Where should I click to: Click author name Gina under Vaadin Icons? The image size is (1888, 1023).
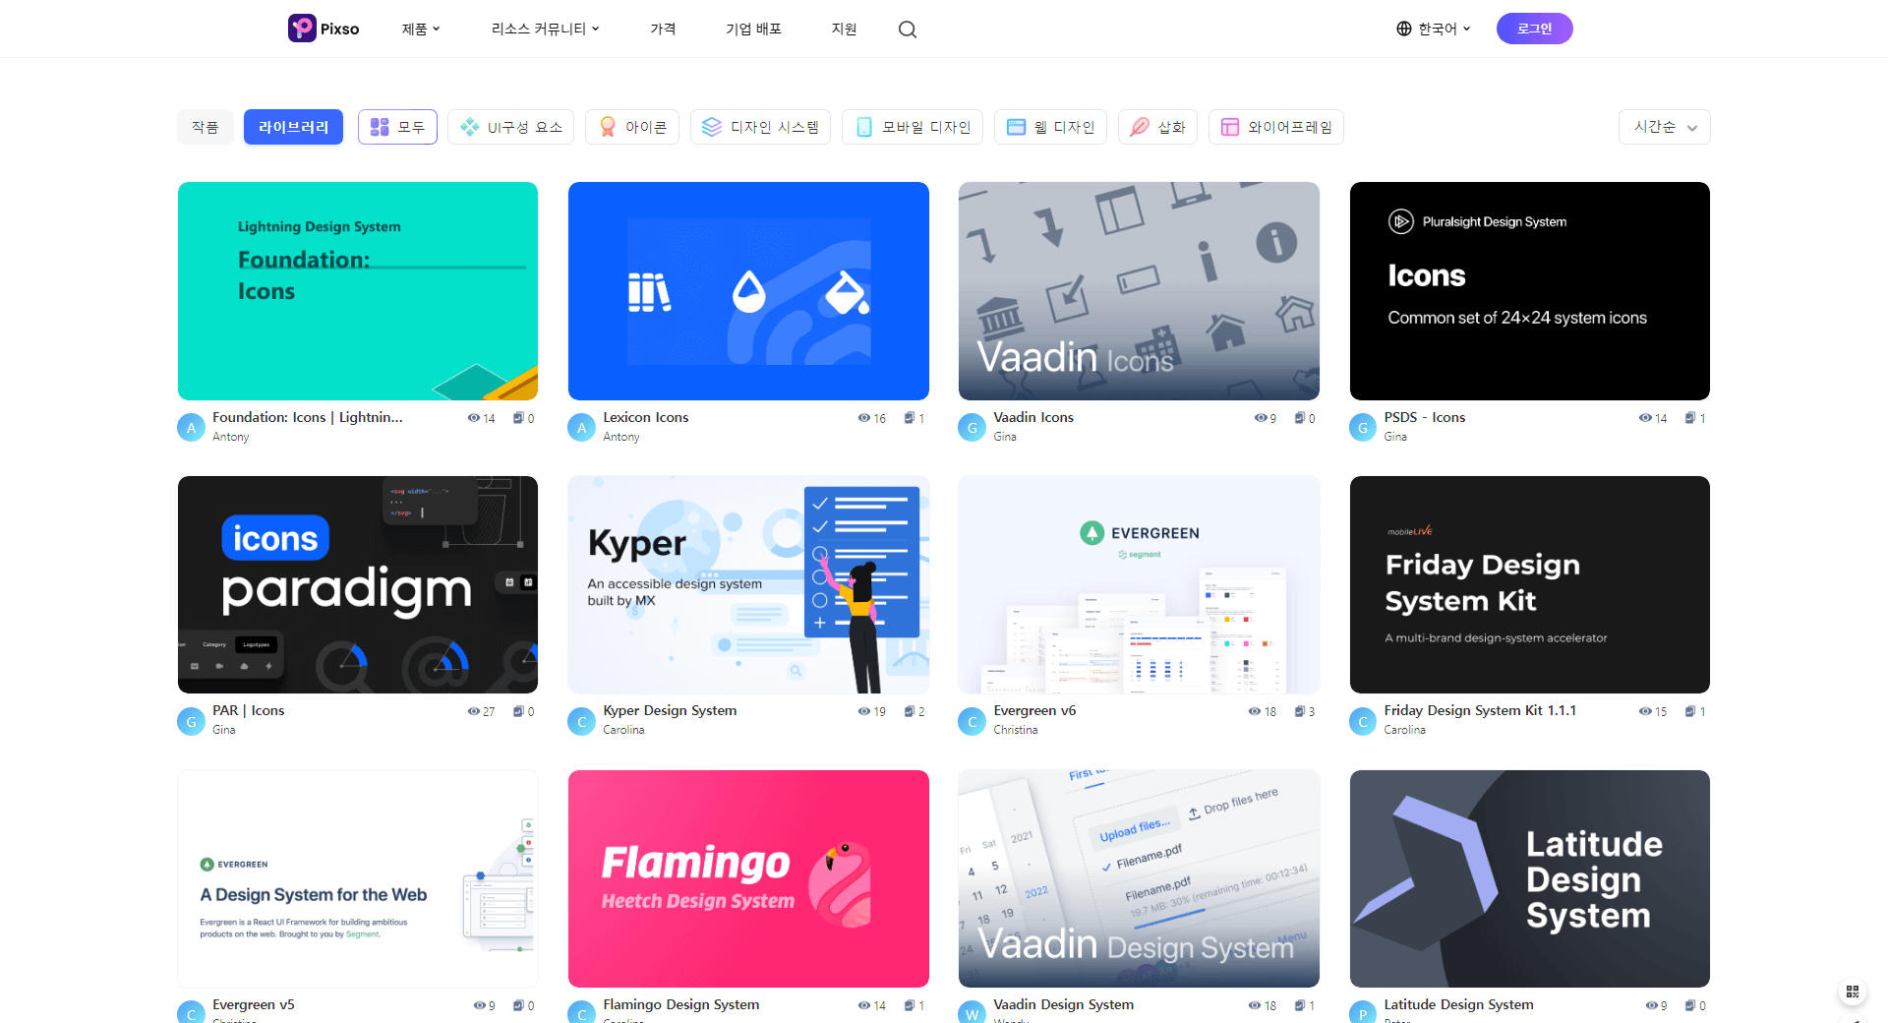point(1004,437)
